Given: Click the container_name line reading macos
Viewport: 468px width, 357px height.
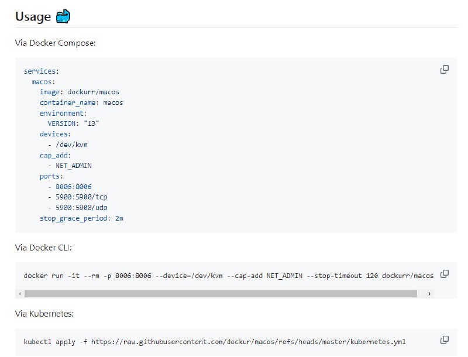Looking at the screenshot, I should [80, 102].
